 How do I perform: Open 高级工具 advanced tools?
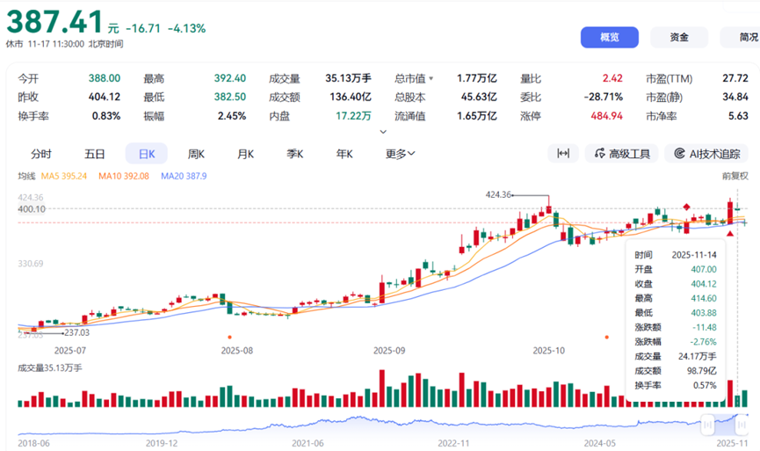pos(622,154)
